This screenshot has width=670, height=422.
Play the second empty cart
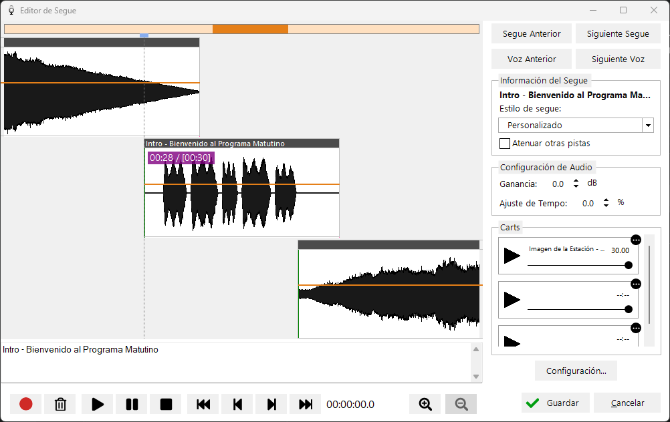pyautogui.click(x=512, y=300)
